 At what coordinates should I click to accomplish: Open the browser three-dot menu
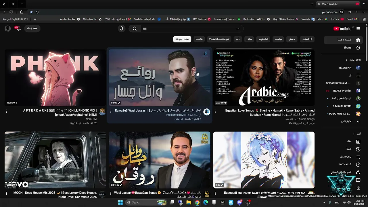(x=4, y=12)
